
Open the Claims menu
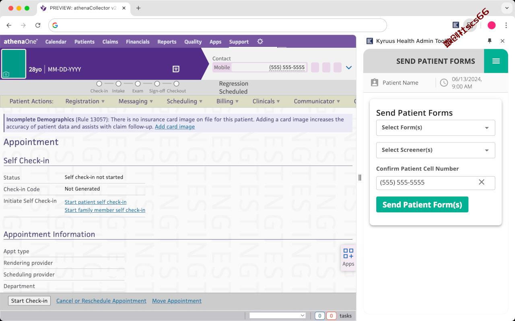pyautogui.click(x=110, y=42)
